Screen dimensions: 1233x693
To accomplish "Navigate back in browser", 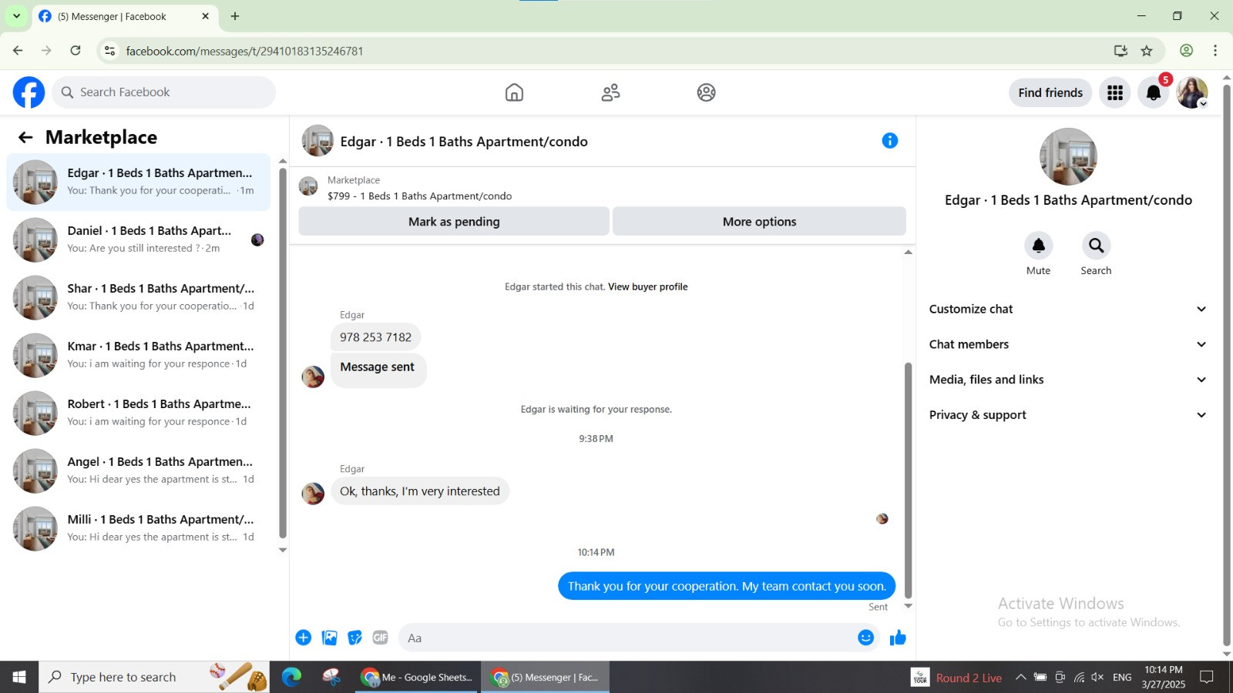I will click(18, 51).
